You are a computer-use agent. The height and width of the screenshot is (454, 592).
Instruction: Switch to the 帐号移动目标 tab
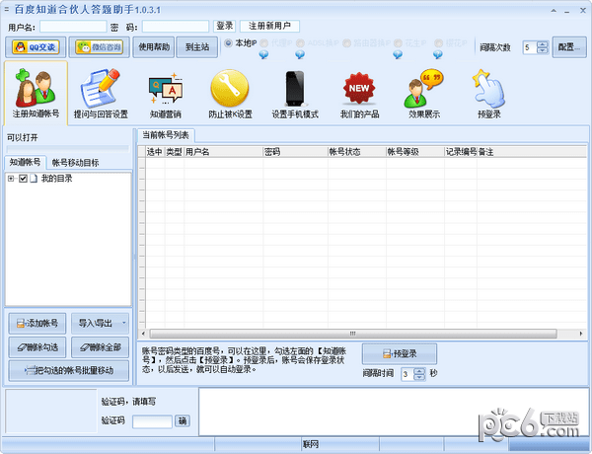75,163
